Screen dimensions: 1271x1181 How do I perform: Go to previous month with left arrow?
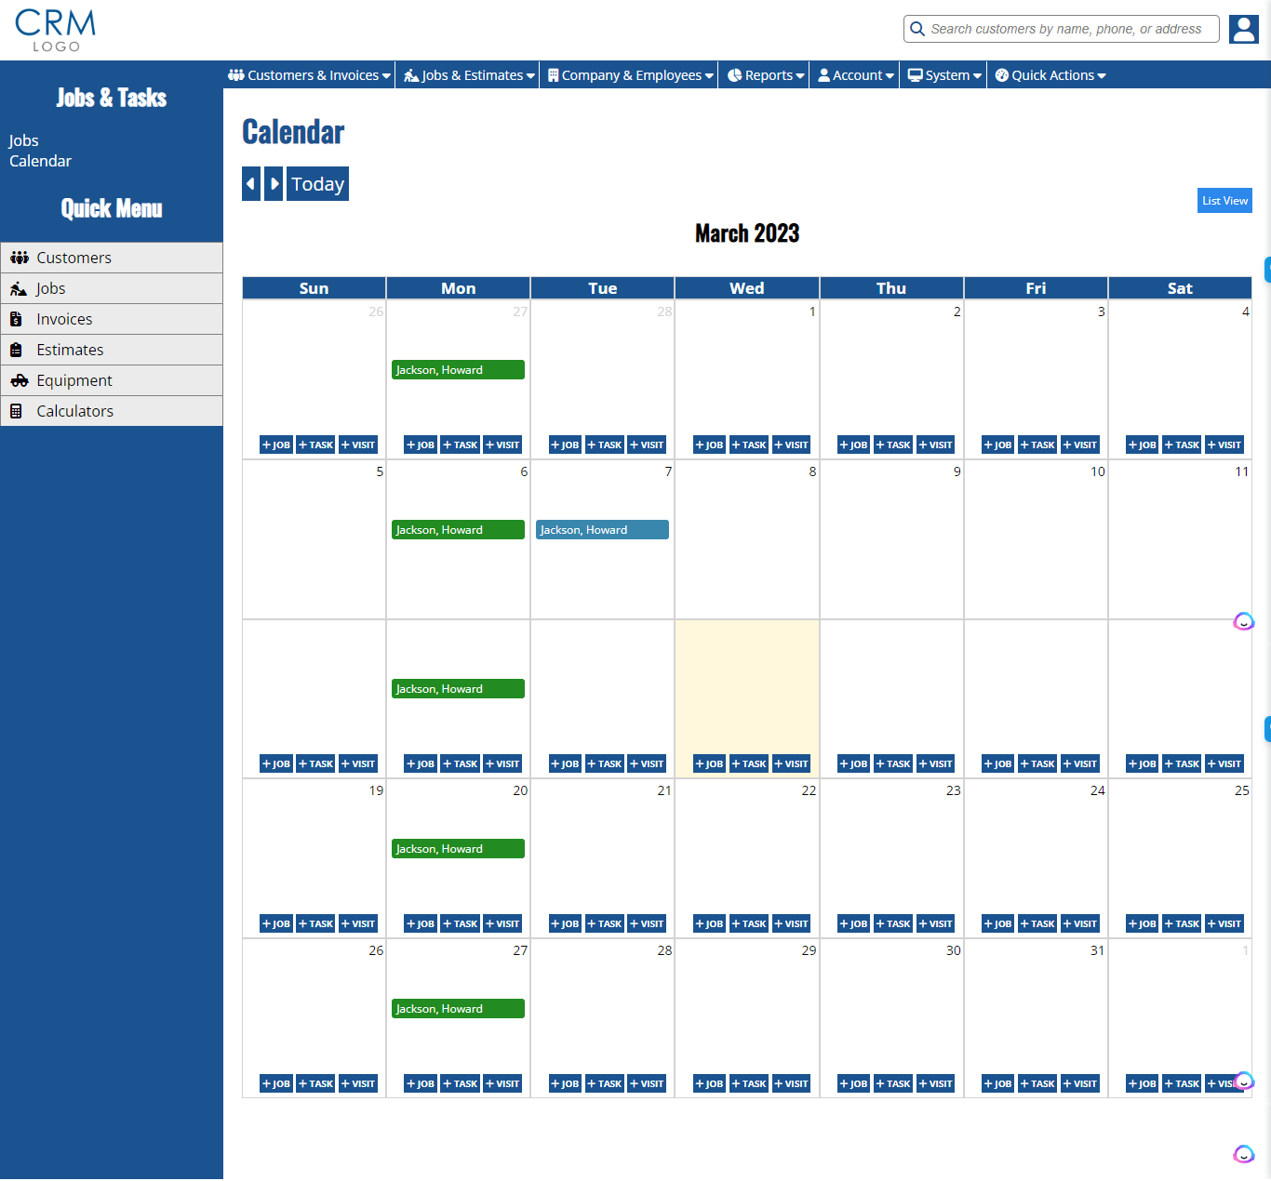coord(250,184)
